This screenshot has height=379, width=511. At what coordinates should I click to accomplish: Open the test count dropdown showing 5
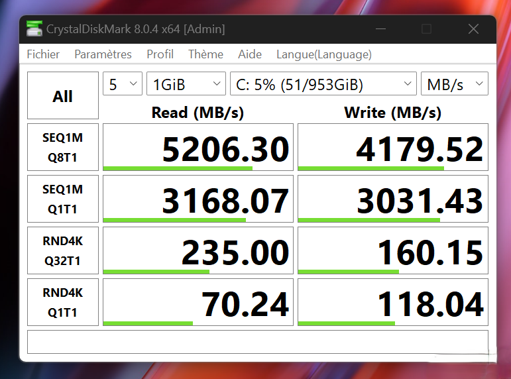pos(123,84)
